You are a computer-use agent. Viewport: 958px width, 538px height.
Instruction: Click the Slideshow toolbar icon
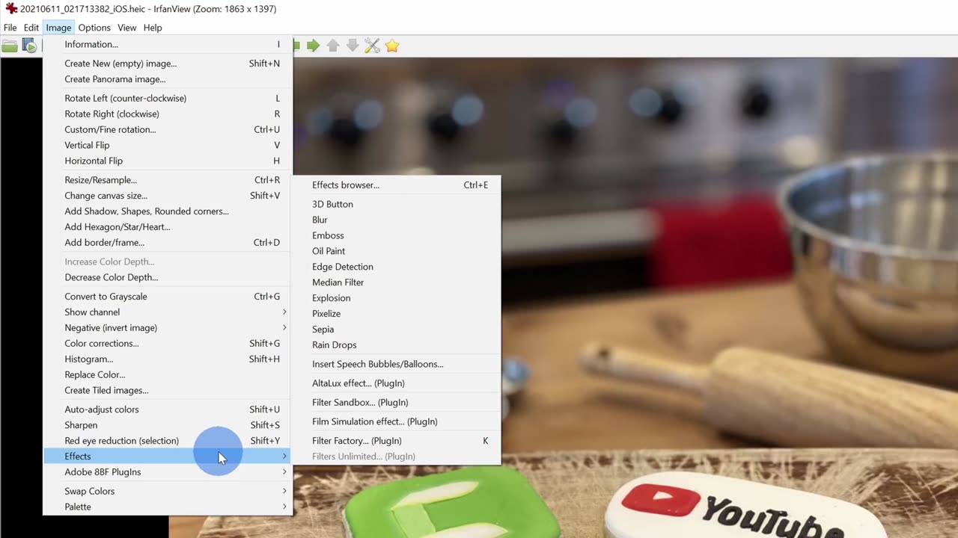29,46
